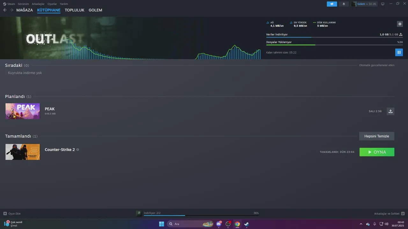The width and height of the screenshot is (408, 229).
Task: Click Arkadaşlar ve Sohbet link
Action: (x=387, y=213)
